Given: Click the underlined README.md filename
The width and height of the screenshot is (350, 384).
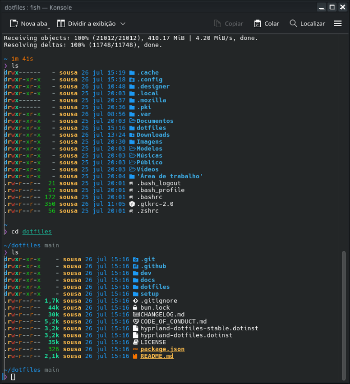Looking at the screenshot, I should point(157,356).
